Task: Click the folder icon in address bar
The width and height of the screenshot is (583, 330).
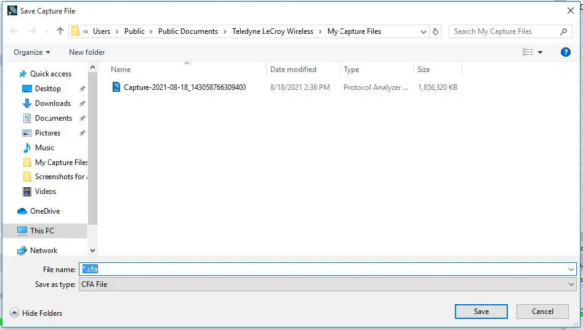Action: click(76, 31)
